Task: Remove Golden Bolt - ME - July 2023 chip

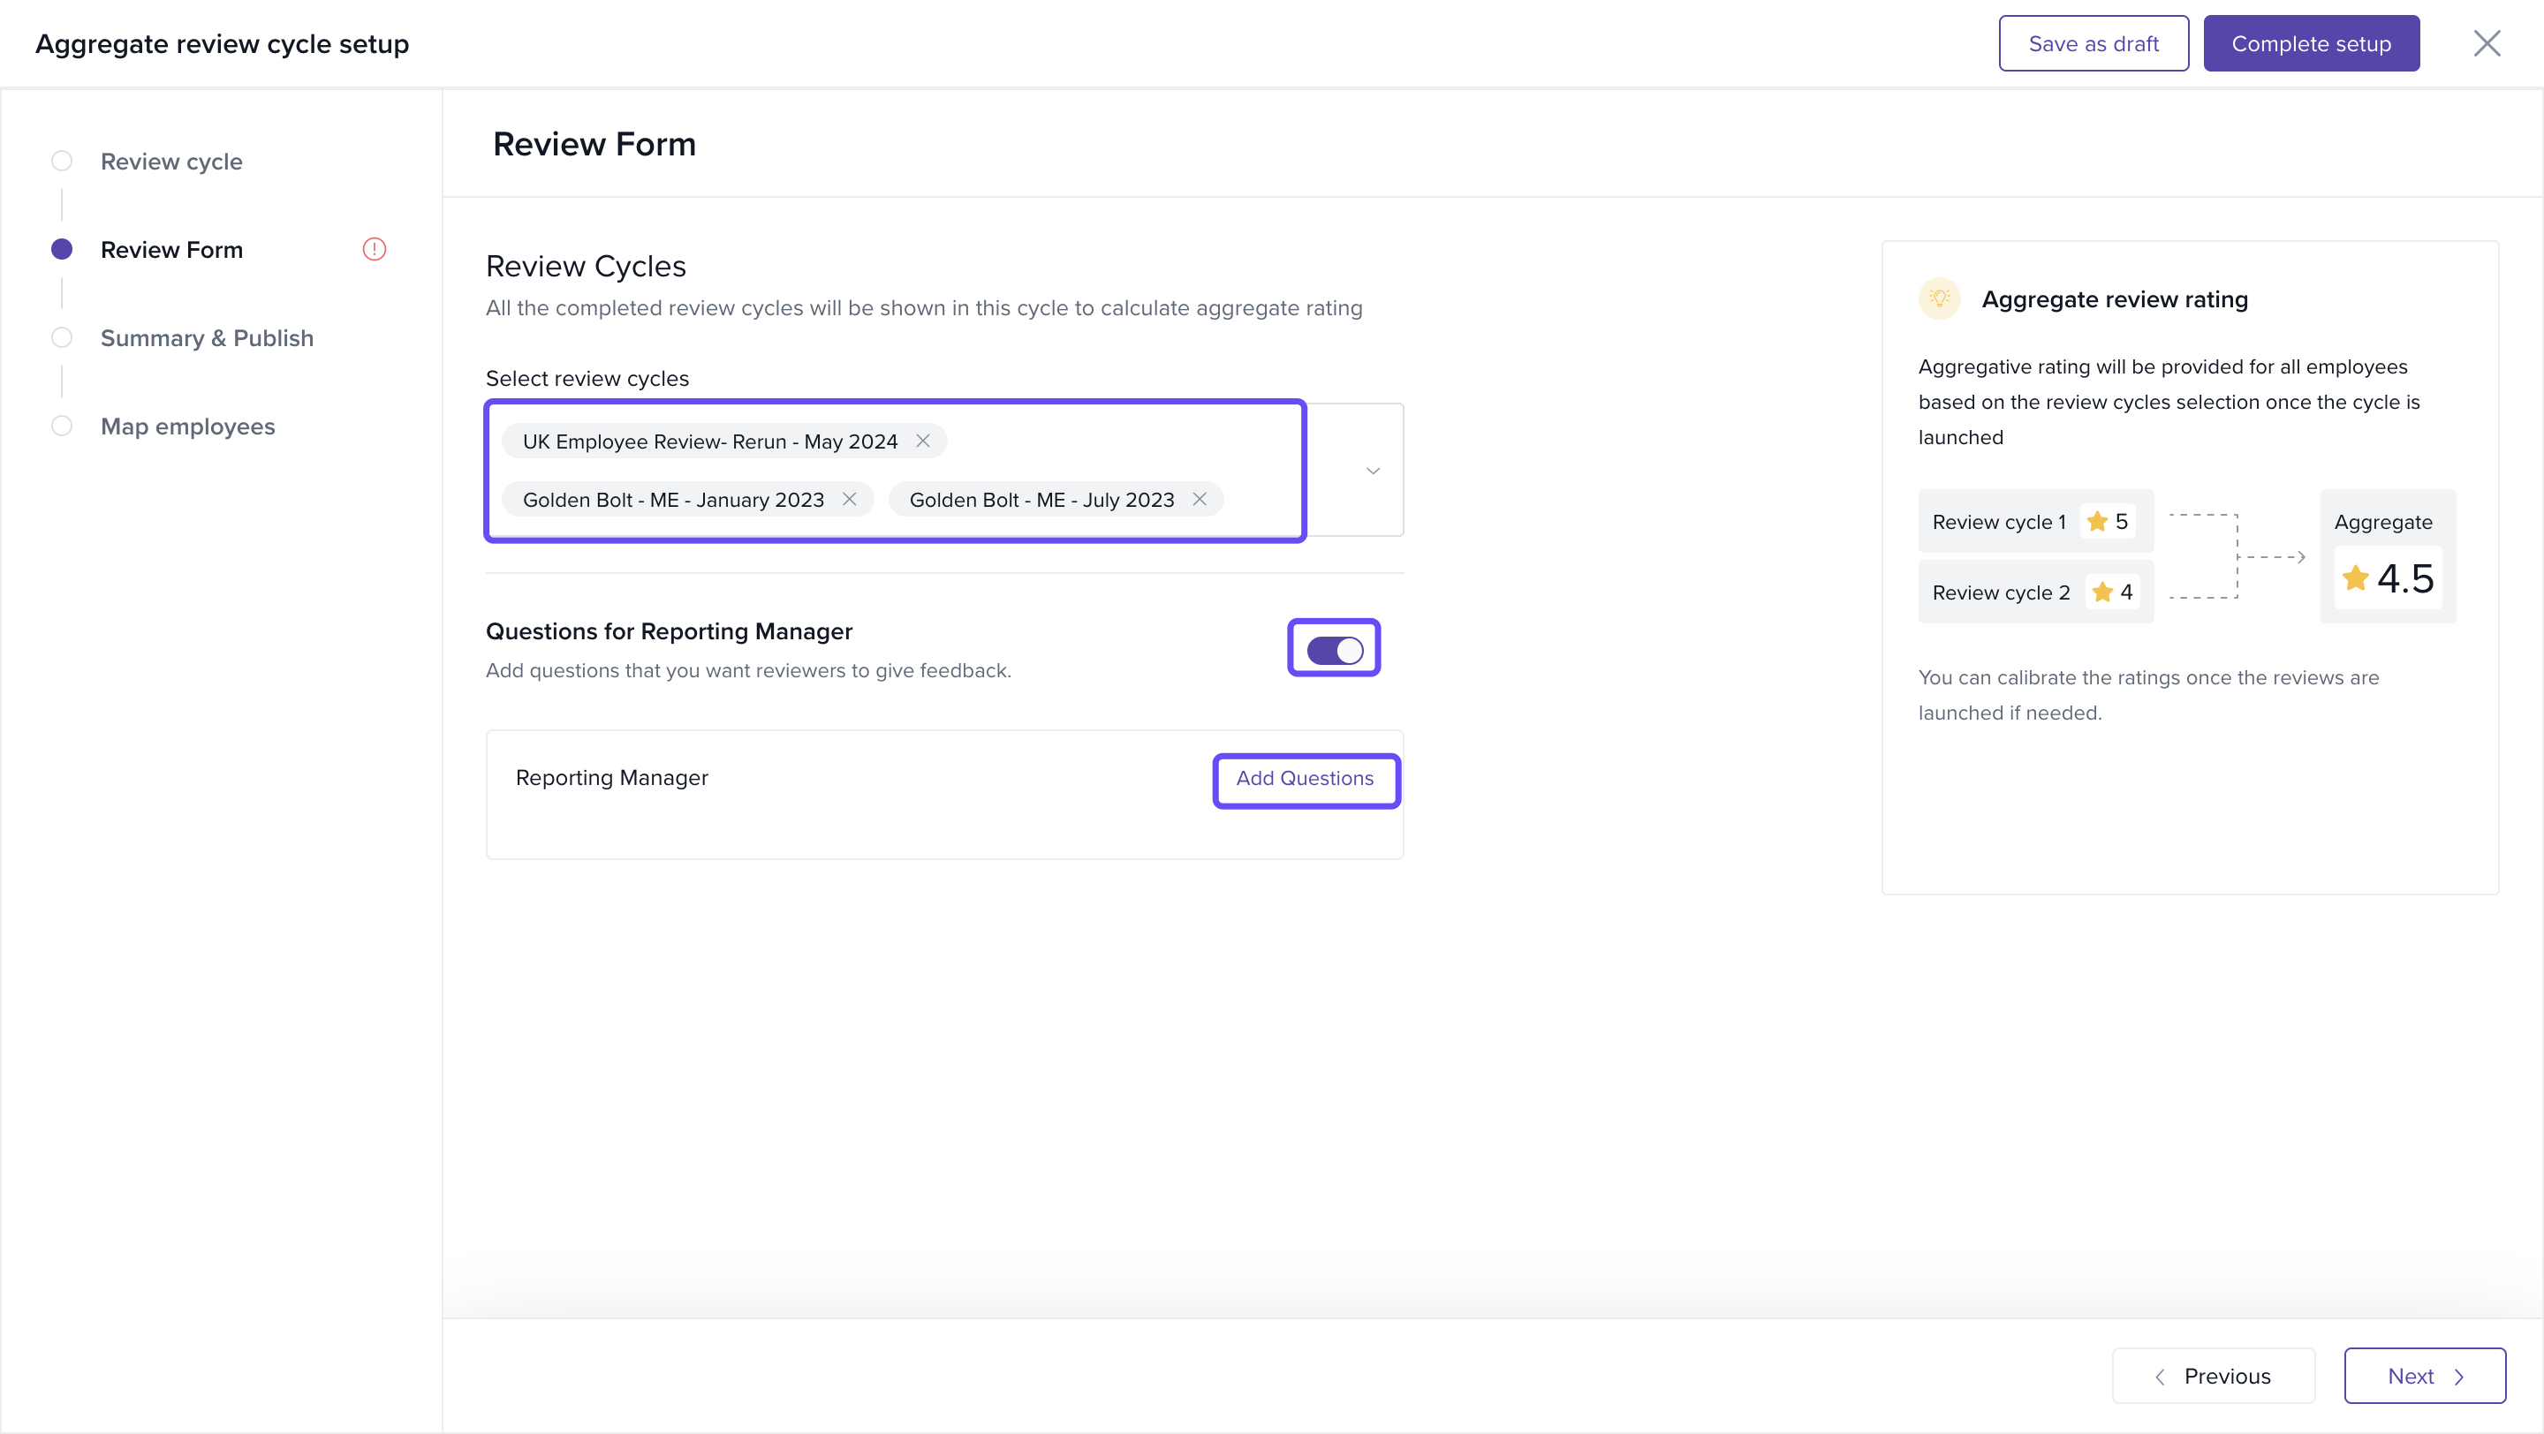Action: [1199, 500]
